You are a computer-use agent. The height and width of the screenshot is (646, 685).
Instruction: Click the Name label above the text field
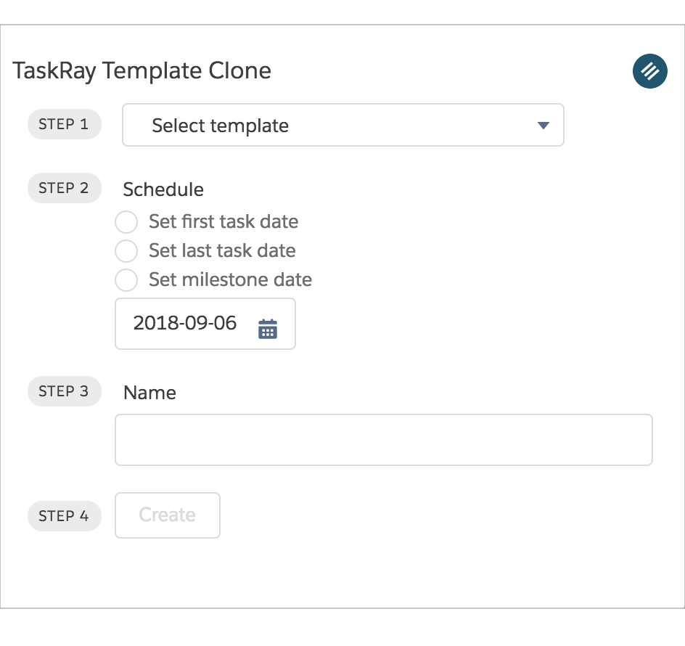coord(149,393)
